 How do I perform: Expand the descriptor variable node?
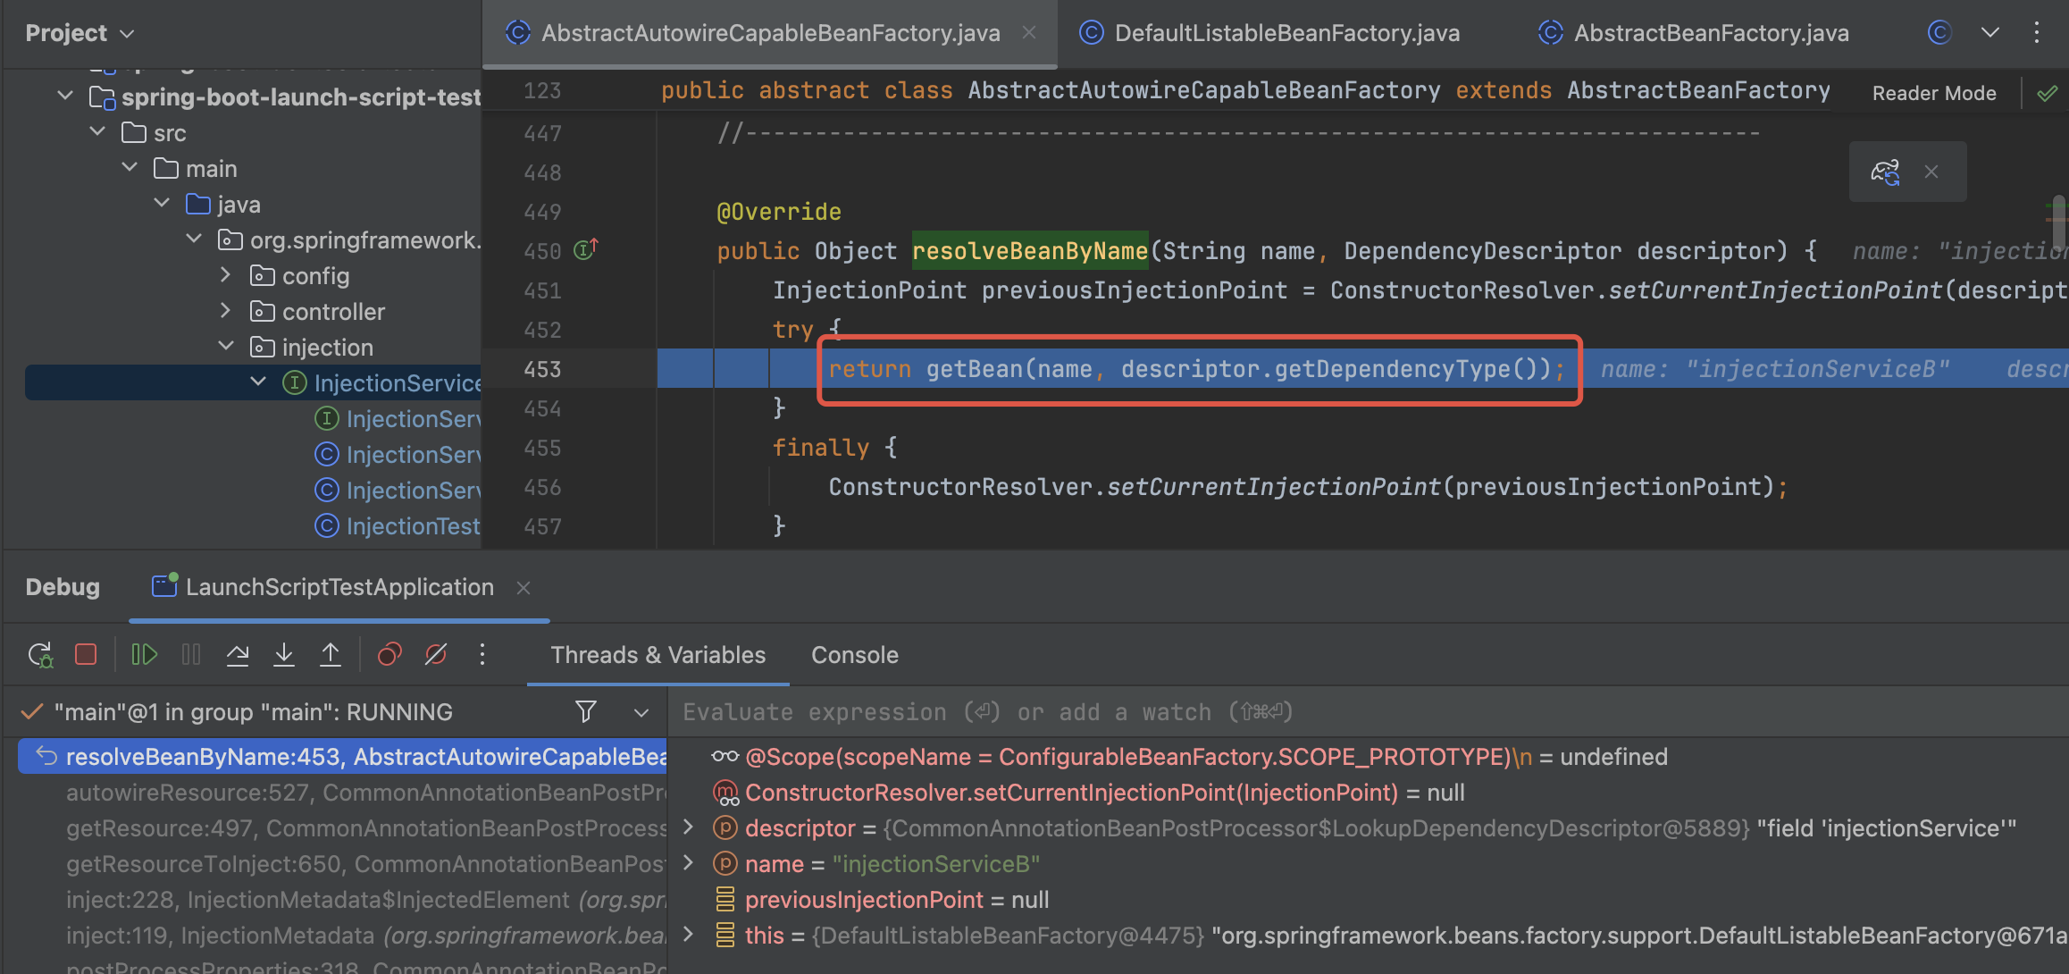688,827
